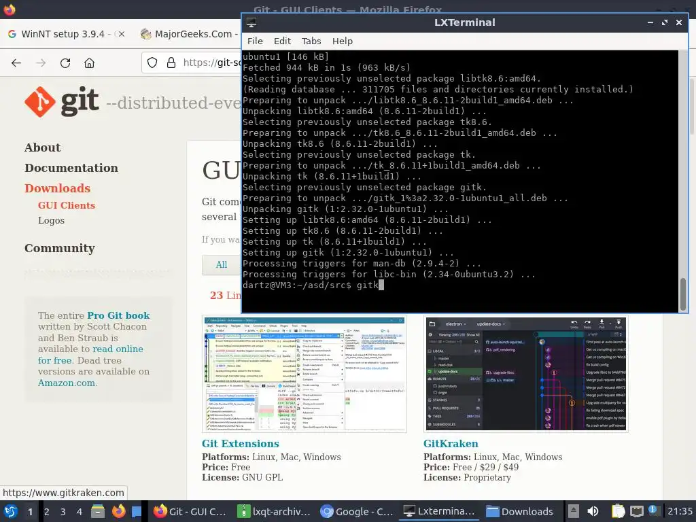Switch to virtual desktop 3
This screenshot has height=522, width=696.
63,511
